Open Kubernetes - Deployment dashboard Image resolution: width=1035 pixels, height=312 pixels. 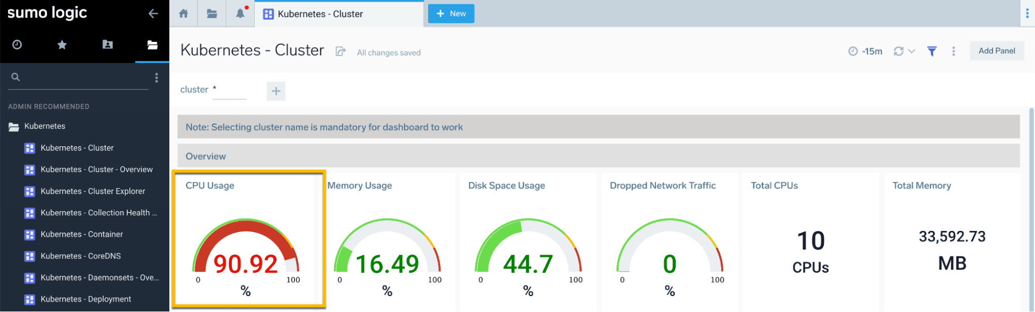pos(85,300)
